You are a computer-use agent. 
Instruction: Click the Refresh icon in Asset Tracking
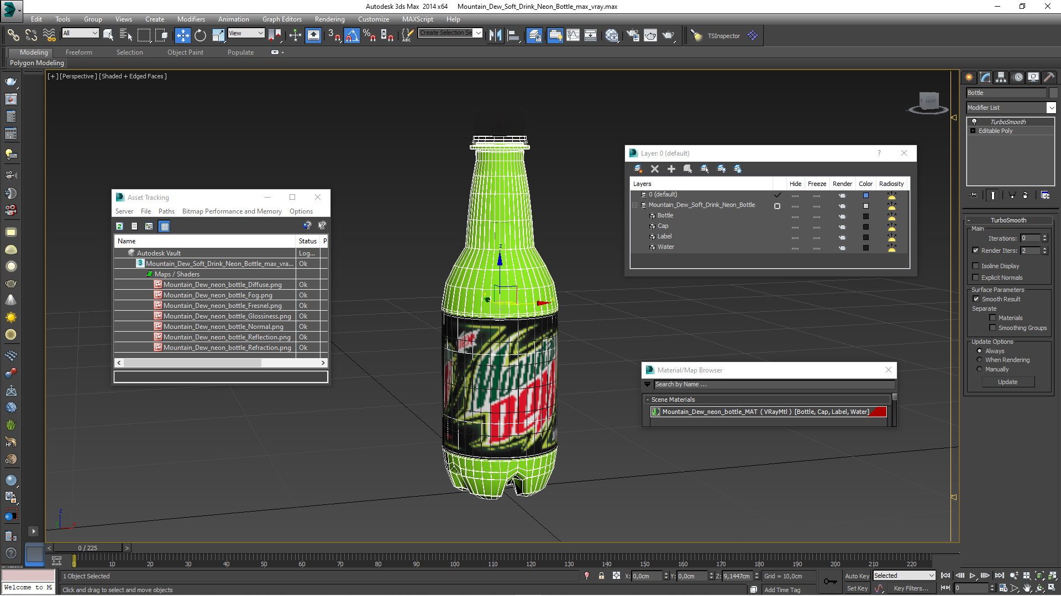tap(119, 226)
